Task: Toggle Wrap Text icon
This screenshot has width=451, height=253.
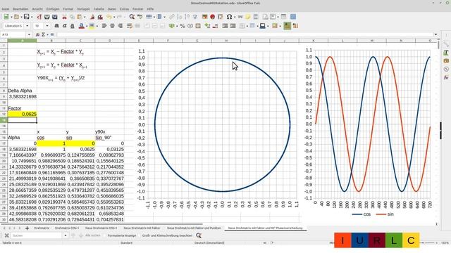Action: 130,26
